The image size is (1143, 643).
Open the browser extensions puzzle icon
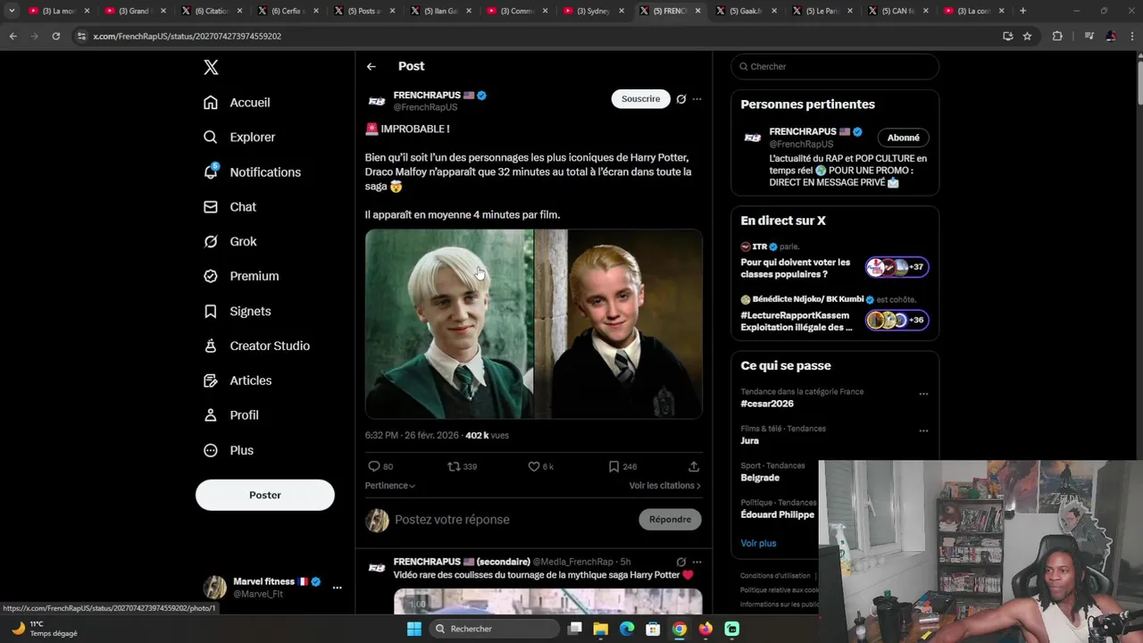1057,36
